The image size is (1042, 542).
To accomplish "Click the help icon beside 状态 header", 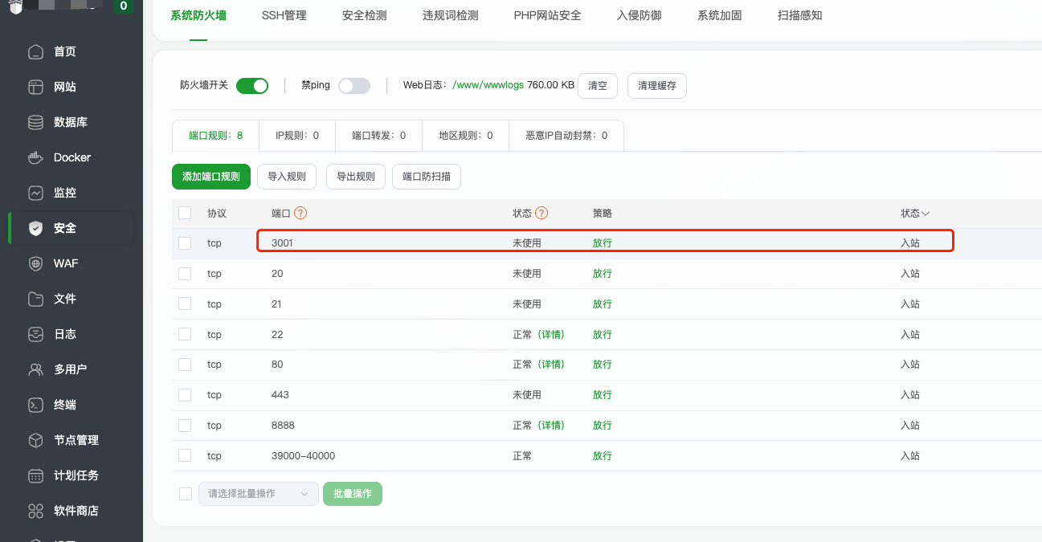I will tap(541, 213).
